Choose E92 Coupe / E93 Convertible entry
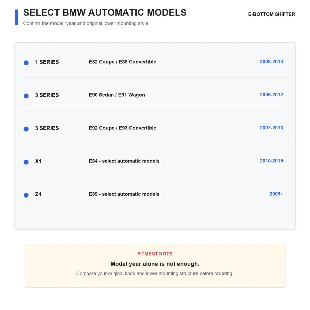The height and width of the screenshot is (310, 310). click(122, 128)
